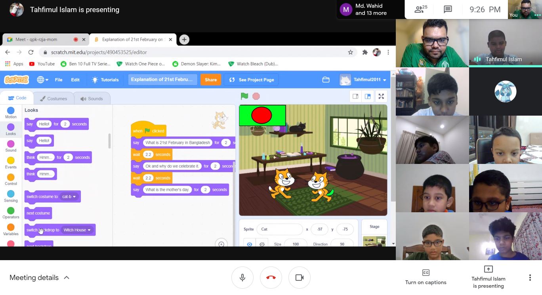This screenshot has height=295, width=542.
Task: Open the Witch House backdrop dropdown
Action: [89, 230]
